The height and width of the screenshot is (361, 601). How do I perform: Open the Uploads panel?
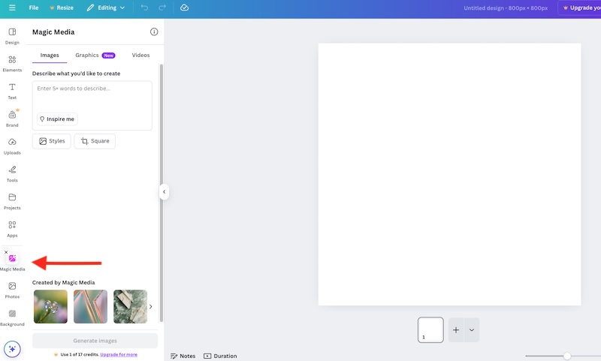coord(12,145)
